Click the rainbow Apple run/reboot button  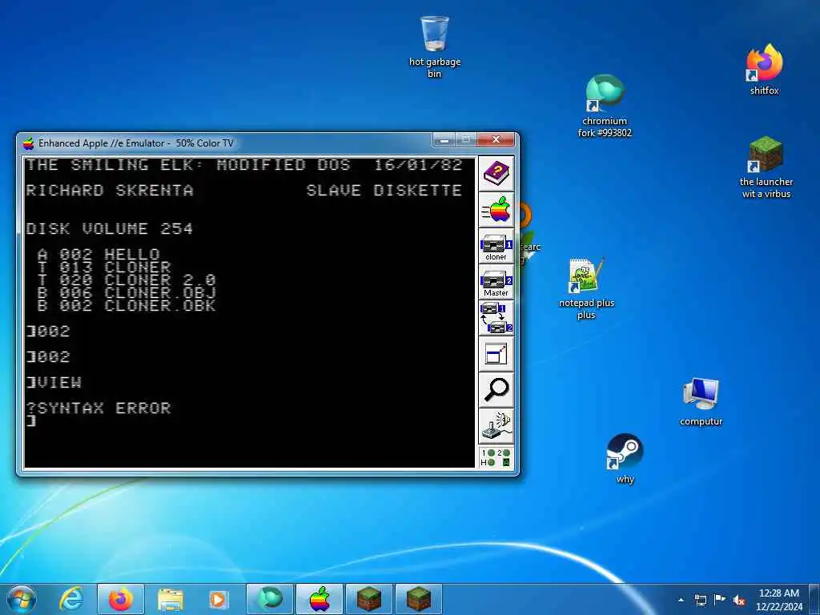(496, 211)
